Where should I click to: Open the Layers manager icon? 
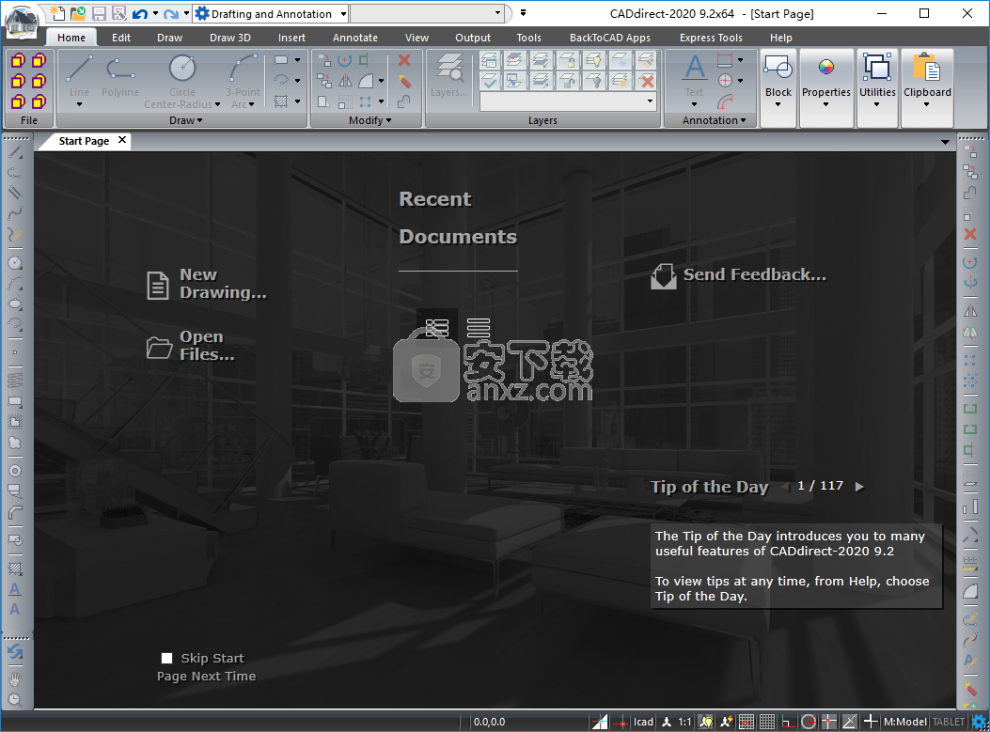pyautogui.click(x=448, y=76)
